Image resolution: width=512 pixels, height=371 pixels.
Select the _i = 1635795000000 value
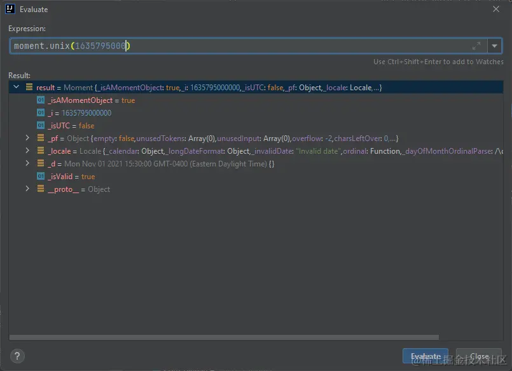click(x=86, y=113)
